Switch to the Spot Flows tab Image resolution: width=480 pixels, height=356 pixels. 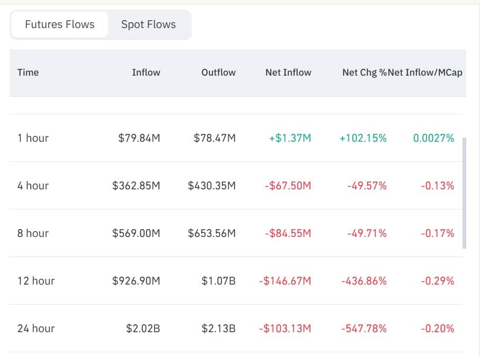pyautogui.click(x=149, y=24)
